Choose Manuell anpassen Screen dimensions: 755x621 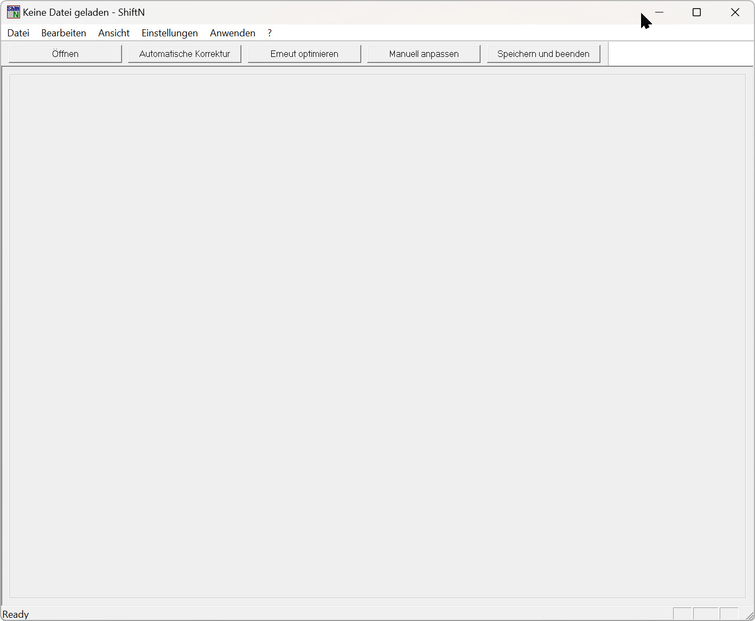(424, 54)
